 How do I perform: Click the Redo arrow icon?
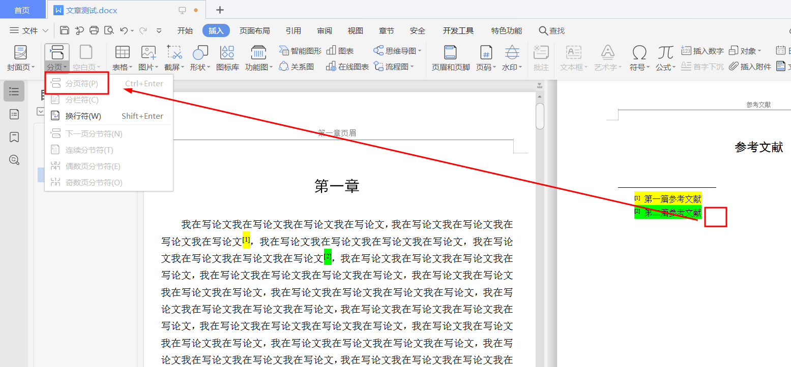(x=143, y=30)
